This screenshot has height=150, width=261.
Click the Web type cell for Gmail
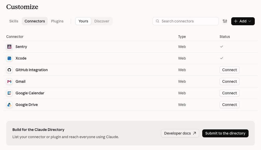[182, 81]
